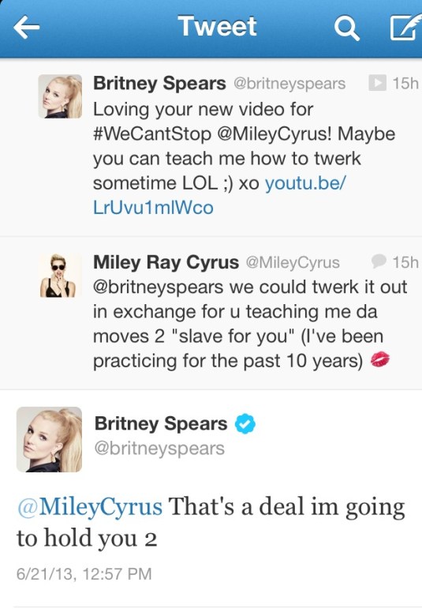Tap the 6/21/13, 12:57 PM timestamp

(x=84, y=574)
